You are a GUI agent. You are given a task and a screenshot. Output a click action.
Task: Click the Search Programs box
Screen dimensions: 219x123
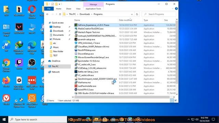(159, 14)
